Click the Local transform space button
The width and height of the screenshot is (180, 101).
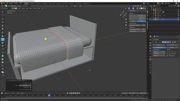tap(141, 21)
